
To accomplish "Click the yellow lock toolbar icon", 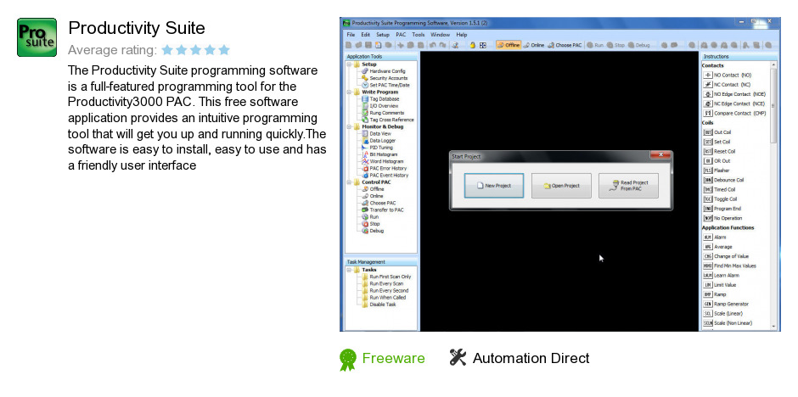I will coord(472,45).
